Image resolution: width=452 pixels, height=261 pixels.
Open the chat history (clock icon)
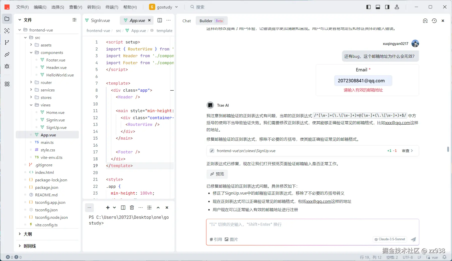pos(434,21)
